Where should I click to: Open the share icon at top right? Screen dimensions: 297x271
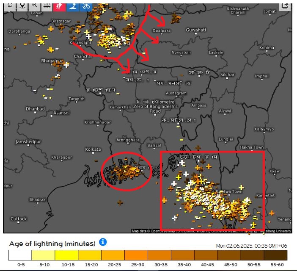point(285,6)
